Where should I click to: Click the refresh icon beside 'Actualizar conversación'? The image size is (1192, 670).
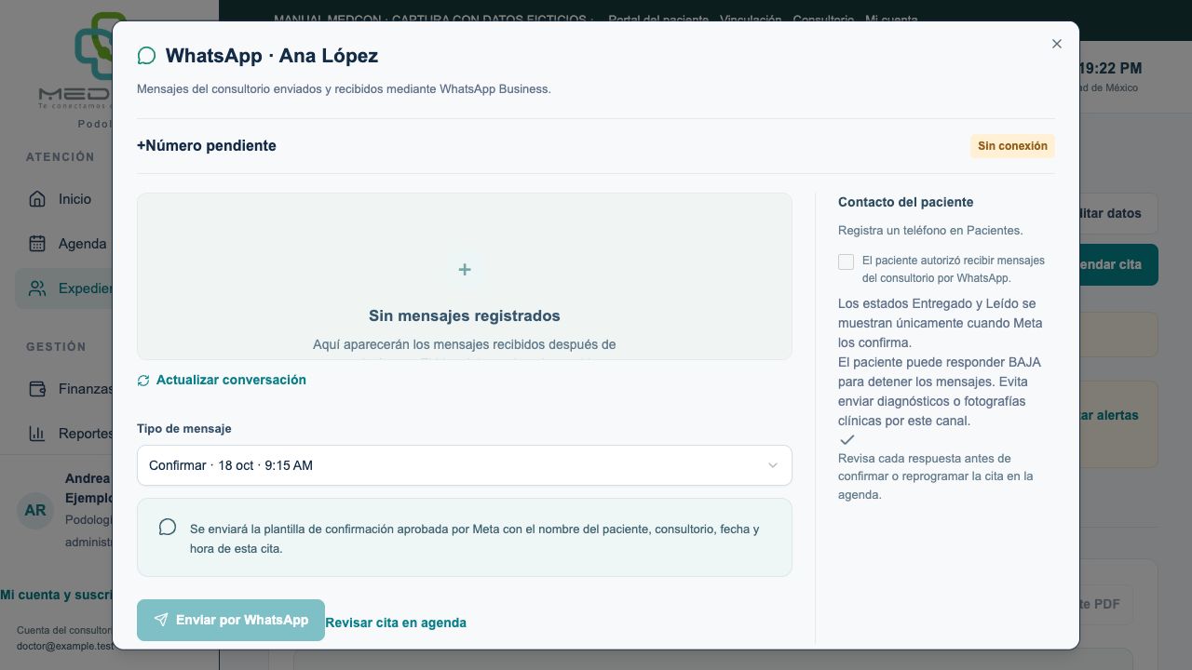(143, 381)
